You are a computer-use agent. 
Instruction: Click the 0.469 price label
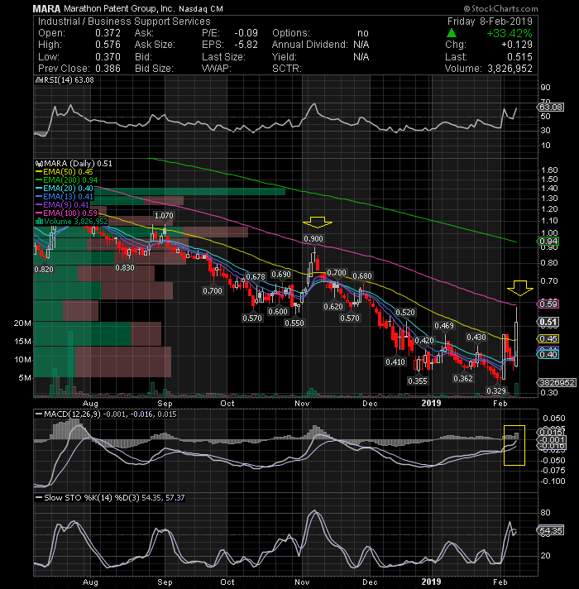pyautogui.click(x=444, y=326)
